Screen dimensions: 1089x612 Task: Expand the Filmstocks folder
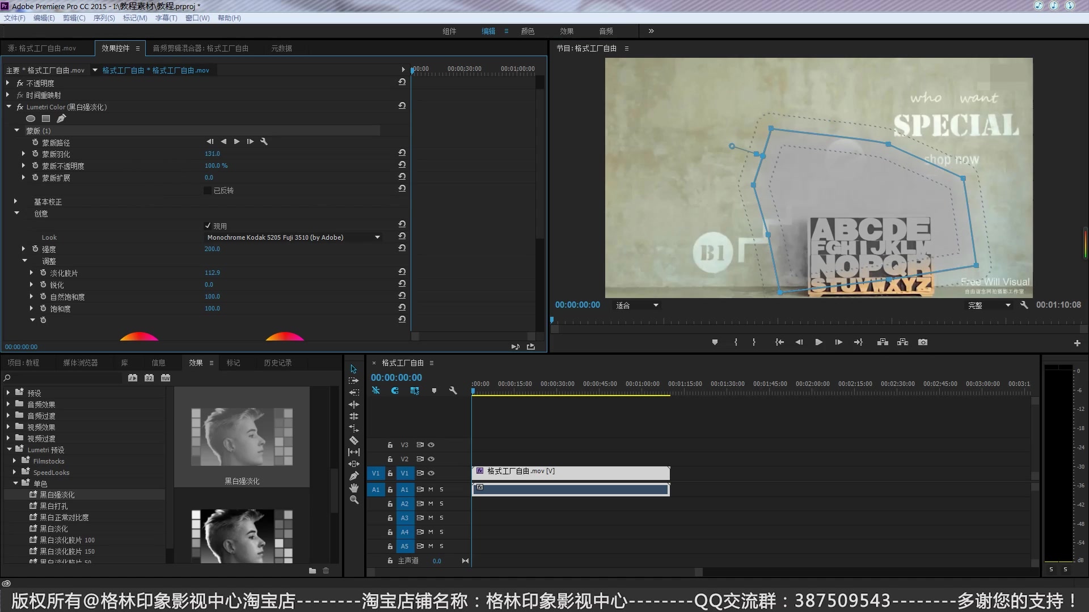pos(14,461)
